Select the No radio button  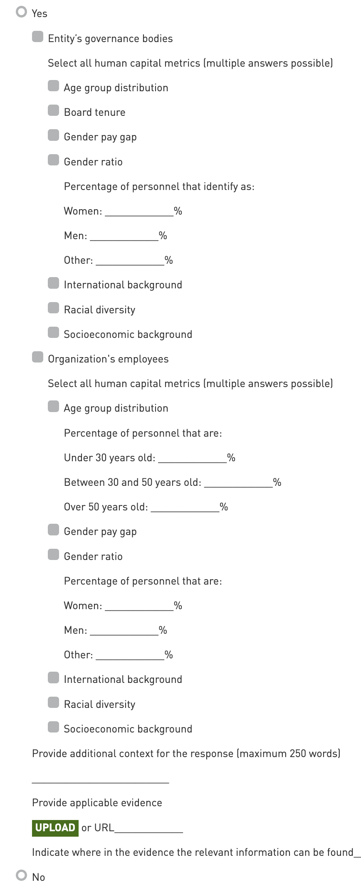coord(21,875)
